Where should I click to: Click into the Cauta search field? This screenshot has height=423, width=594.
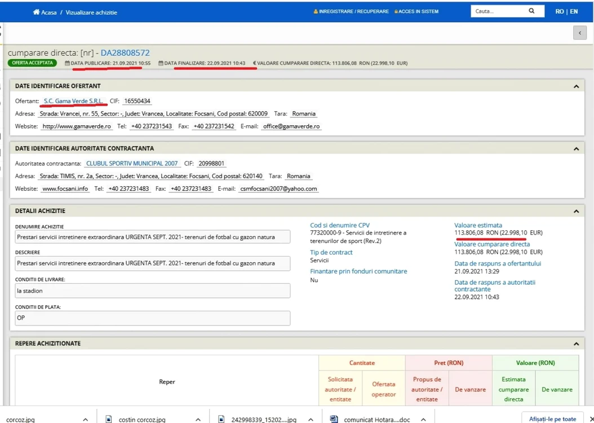click(499, 11)
